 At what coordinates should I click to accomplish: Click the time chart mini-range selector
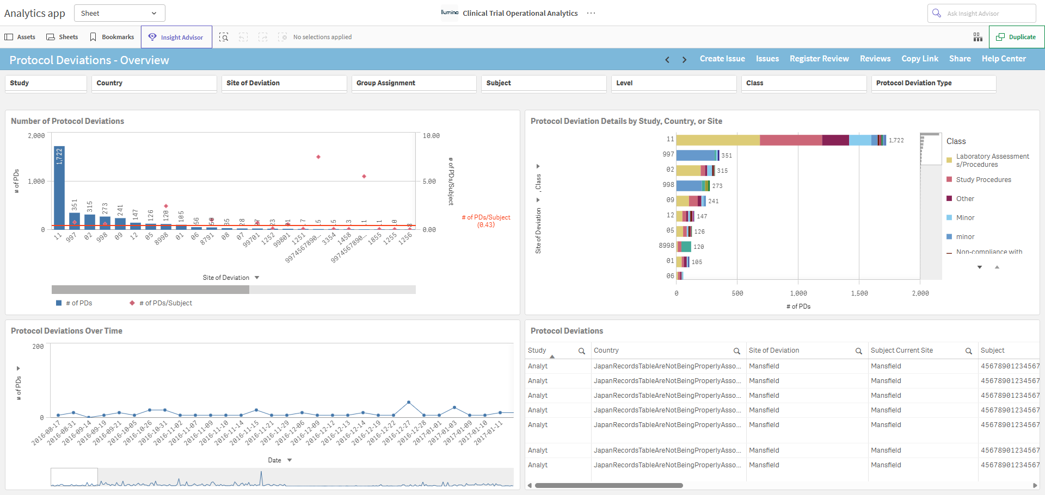75,477
